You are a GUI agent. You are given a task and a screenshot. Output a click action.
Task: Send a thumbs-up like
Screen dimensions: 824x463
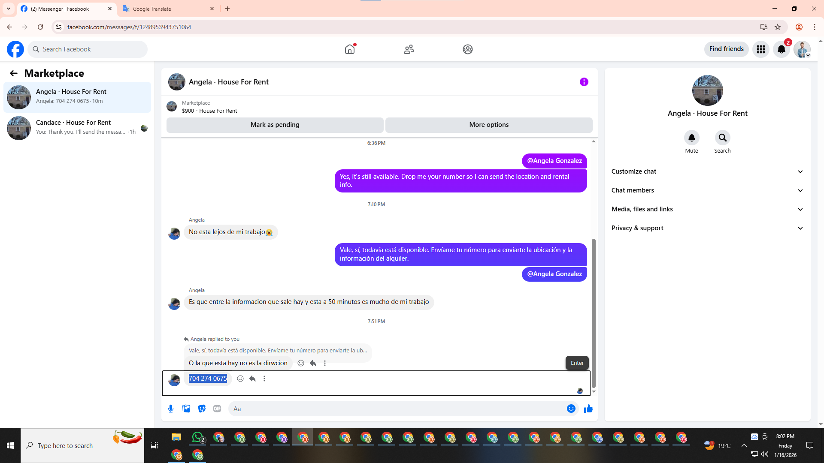point(588,409)
